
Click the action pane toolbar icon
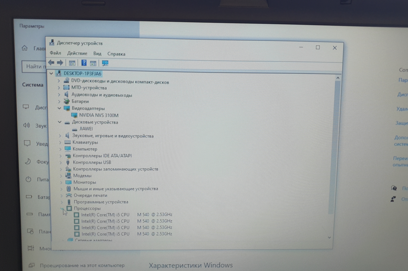pyautogui.click(x=93, y=63)
